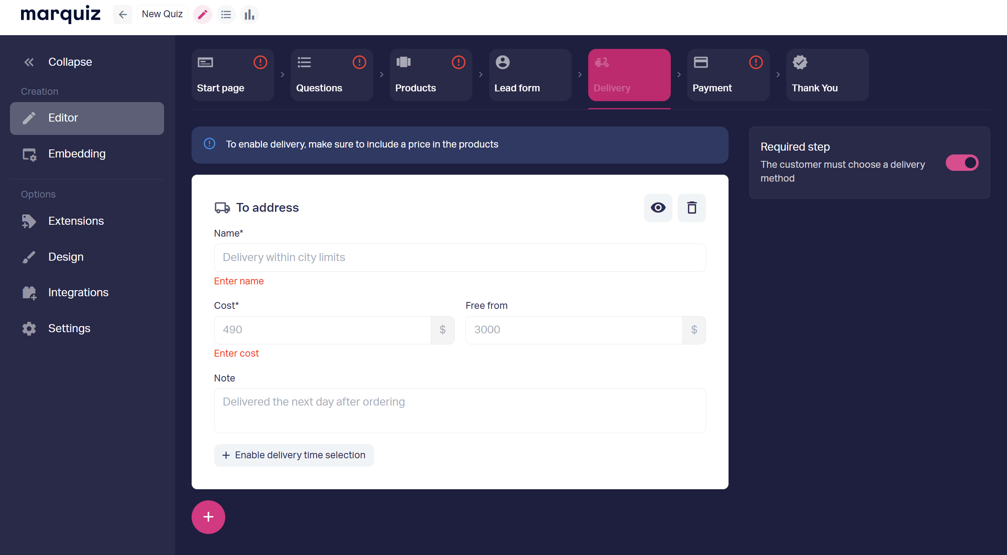Delete the To address delivery method

(691, 208)
